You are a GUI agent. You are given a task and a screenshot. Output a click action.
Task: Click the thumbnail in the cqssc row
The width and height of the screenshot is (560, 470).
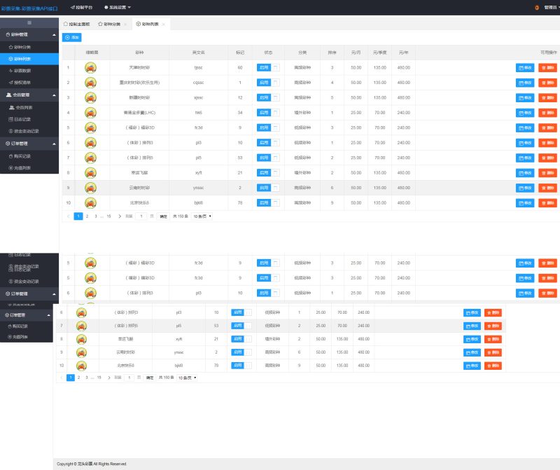tap(91, 83)
